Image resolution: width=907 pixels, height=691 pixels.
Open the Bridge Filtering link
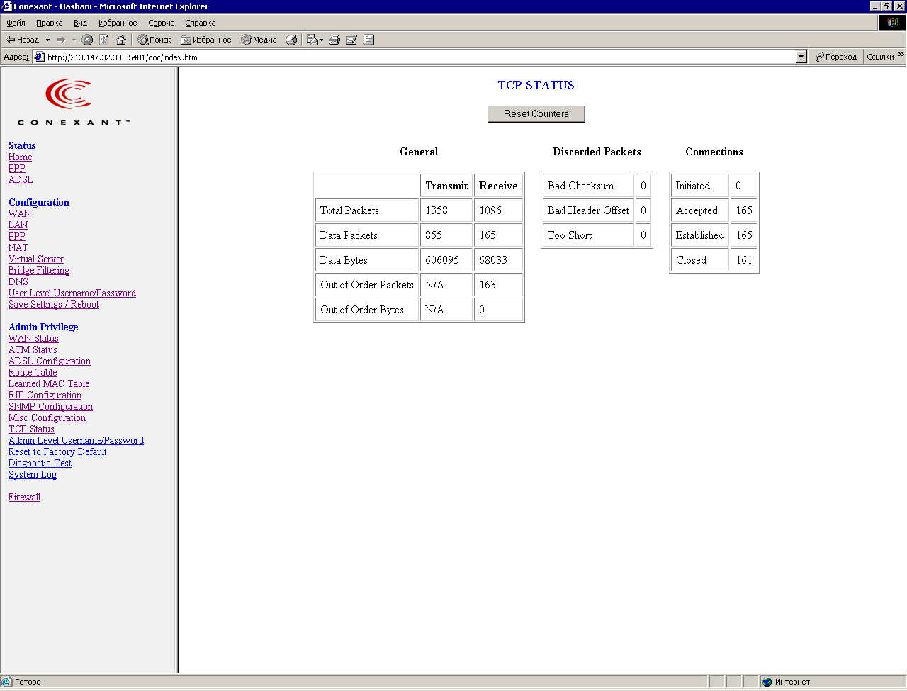(39, 270)
